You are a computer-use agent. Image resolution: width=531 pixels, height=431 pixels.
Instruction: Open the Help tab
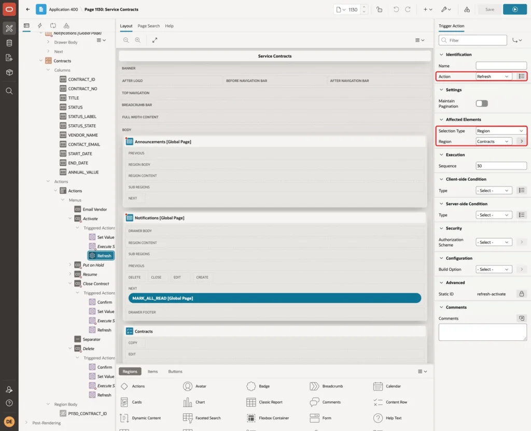pyautogui.click(x=169, y=26)
